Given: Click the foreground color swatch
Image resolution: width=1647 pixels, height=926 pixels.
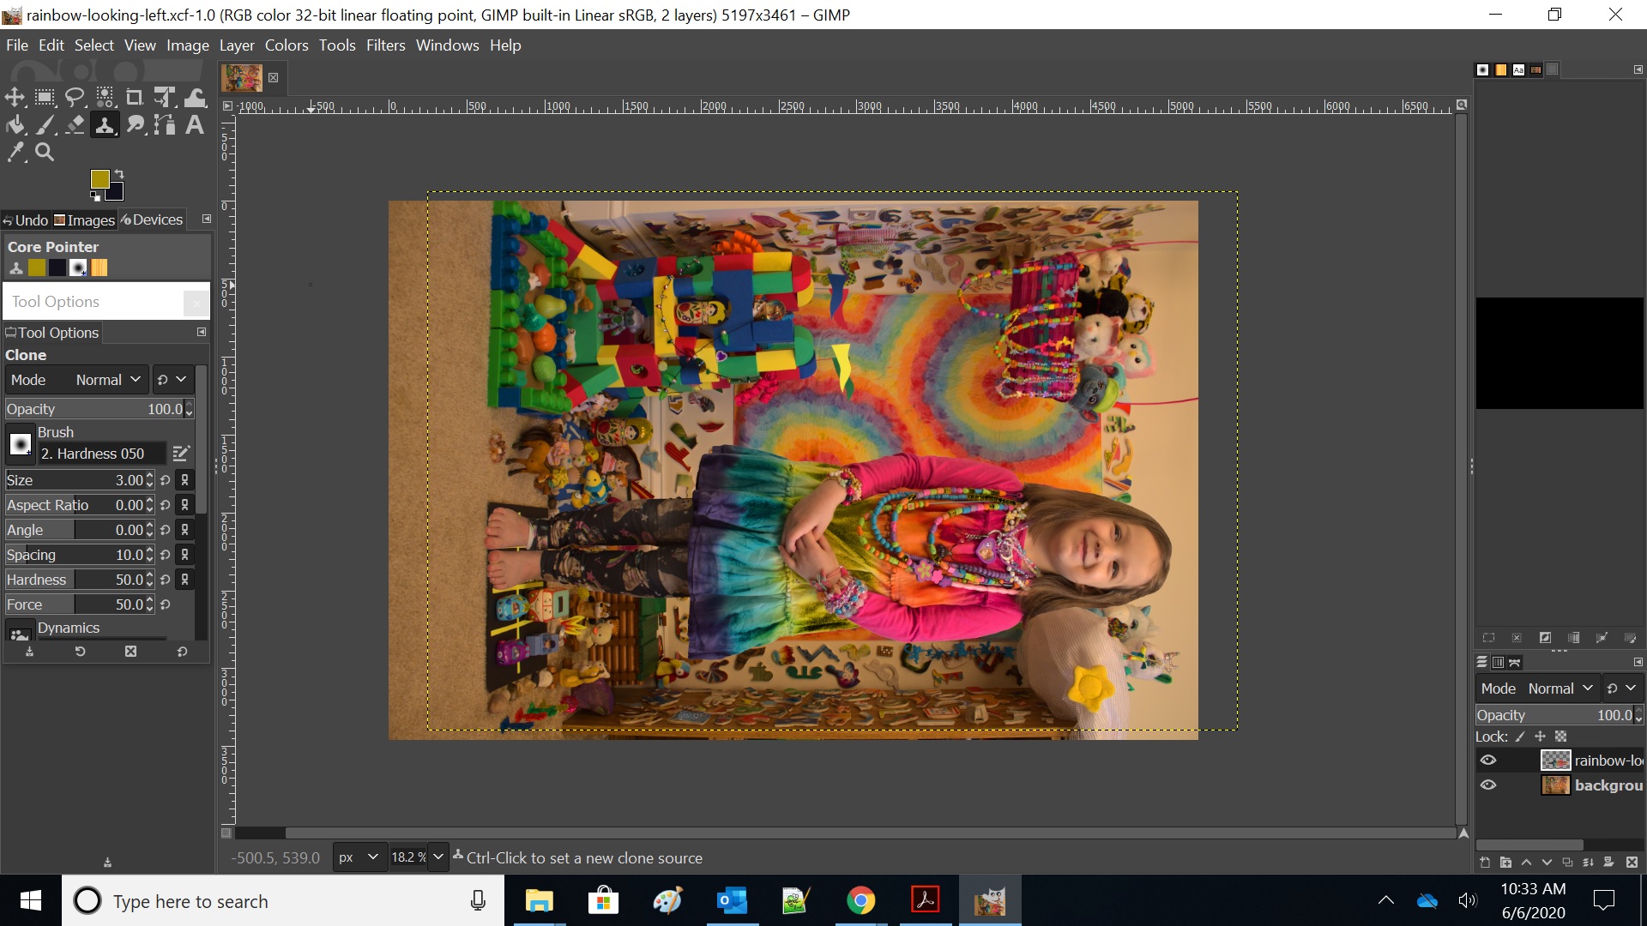Looking at the screenshot, I should (100, 178).
